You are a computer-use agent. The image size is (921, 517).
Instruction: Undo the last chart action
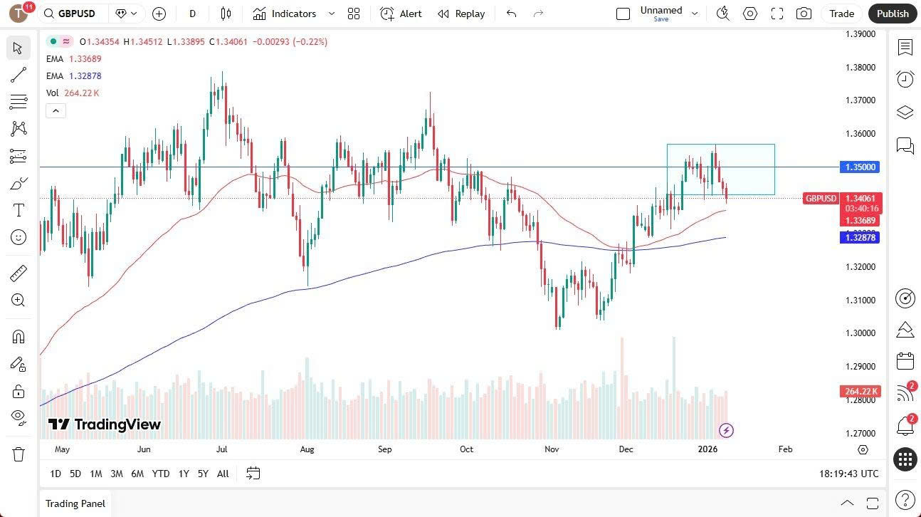point(511,14)
